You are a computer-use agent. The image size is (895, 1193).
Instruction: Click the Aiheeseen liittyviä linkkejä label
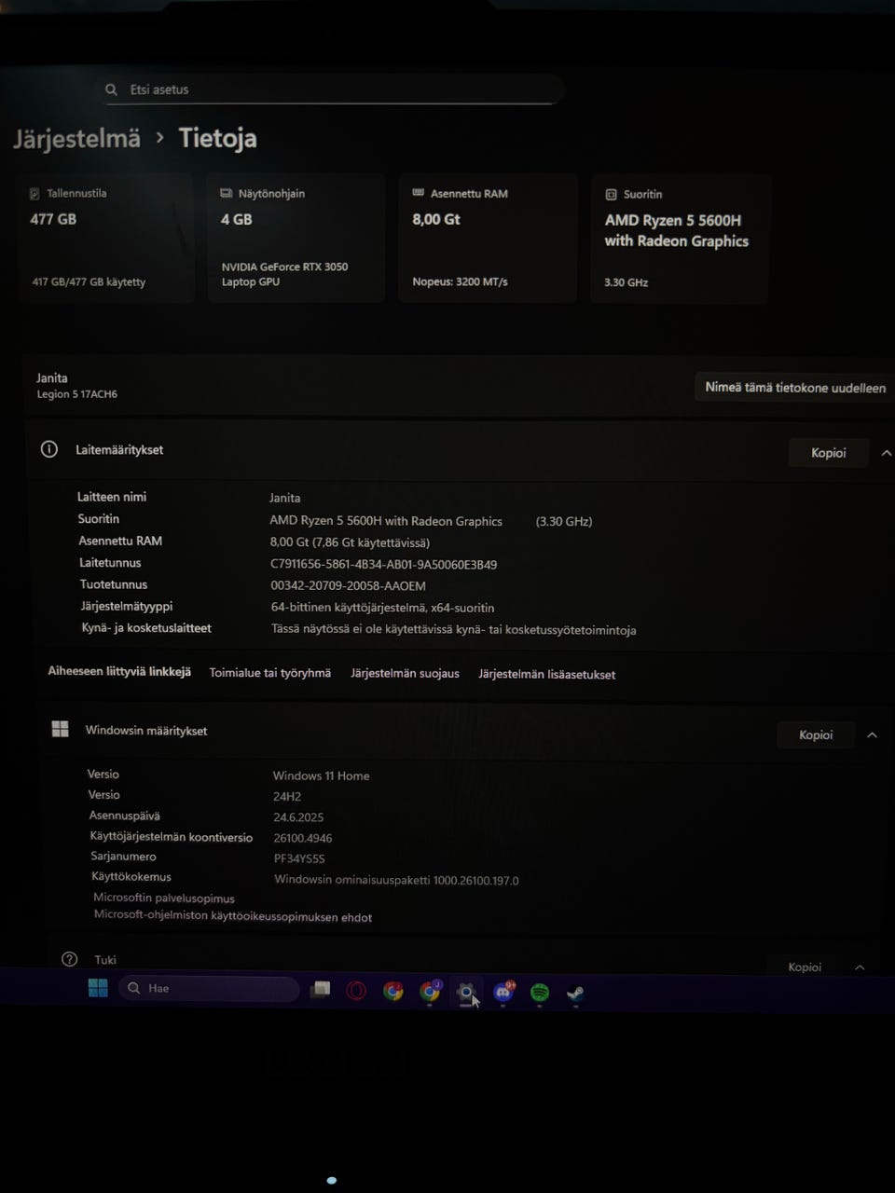coord(119,671)
